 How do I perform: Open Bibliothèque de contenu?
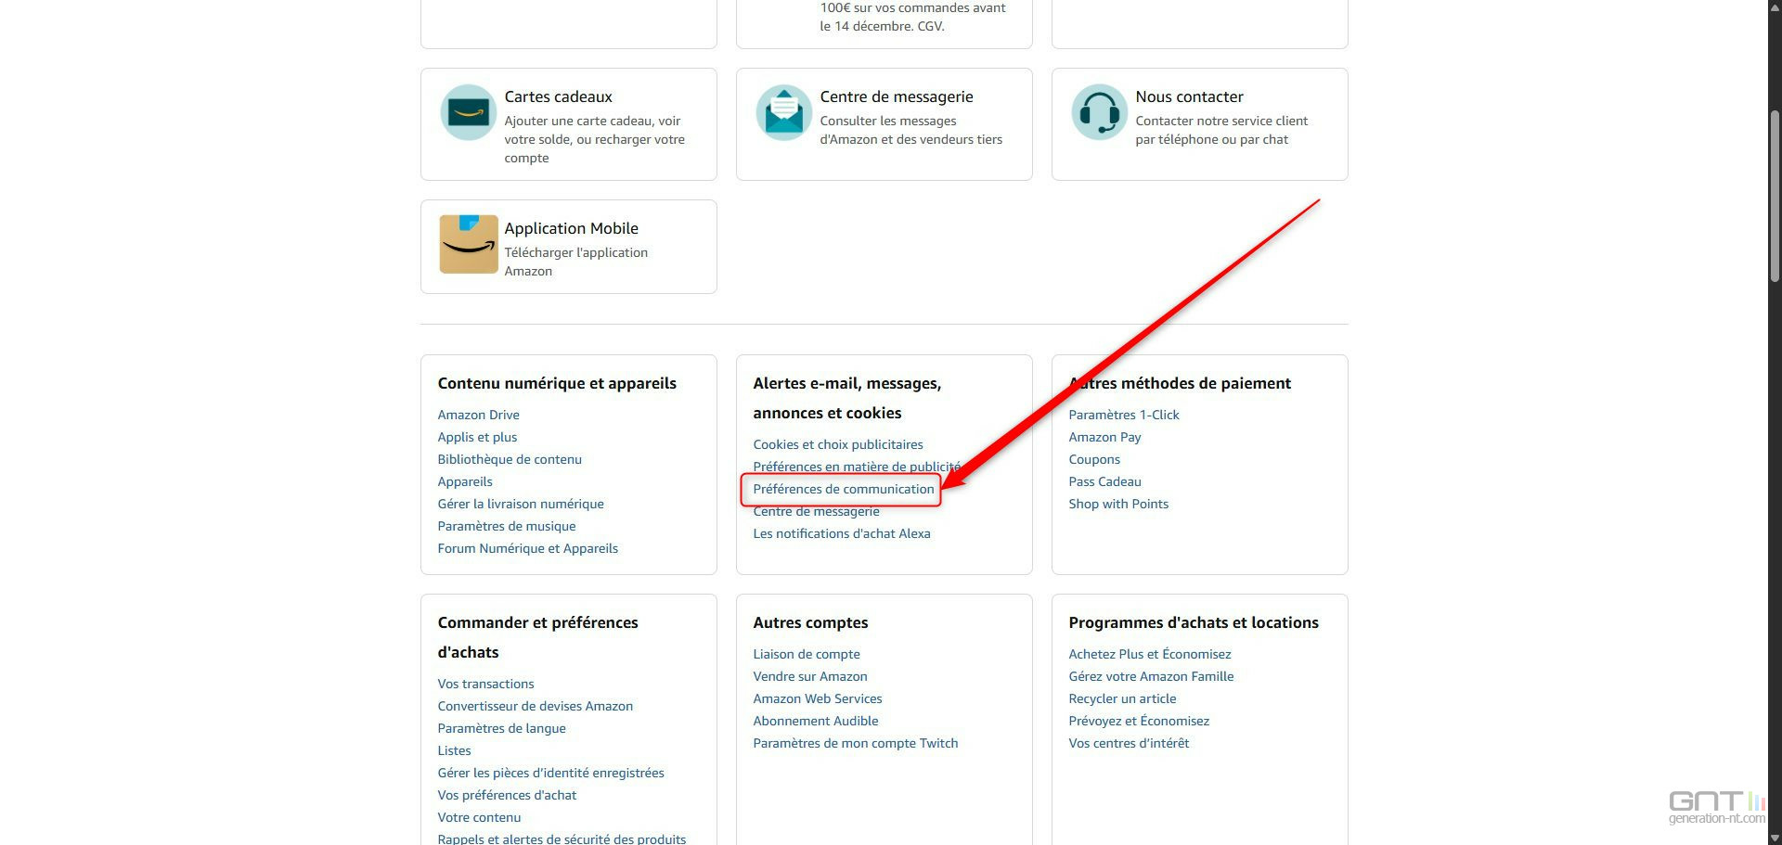[510, 459]
